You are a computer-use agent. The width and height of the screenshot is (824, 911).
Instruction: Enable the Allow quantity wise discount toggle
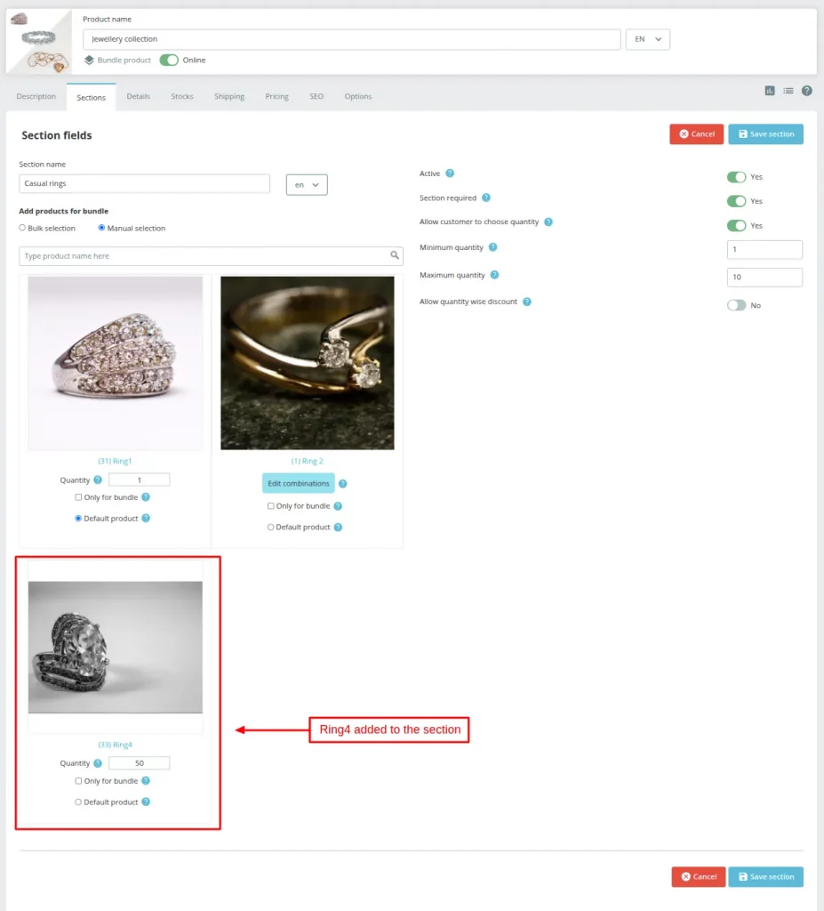(737, 305)
